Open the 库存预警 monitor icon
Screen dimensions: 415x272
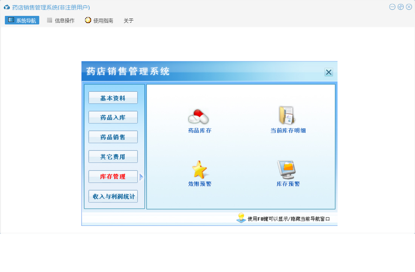pos(286,169)
